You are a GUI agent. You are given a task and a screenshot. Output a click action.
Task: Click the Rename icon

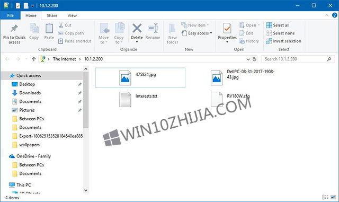[x=153, y=28]
